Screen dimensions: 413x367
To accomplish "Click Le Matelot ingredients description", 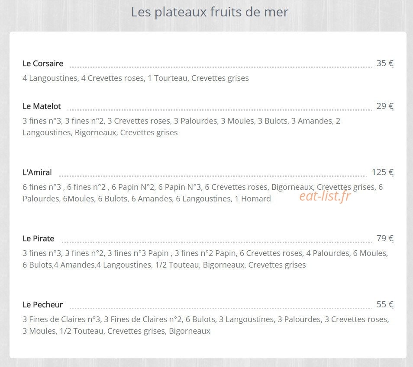I will pos(181,127).
